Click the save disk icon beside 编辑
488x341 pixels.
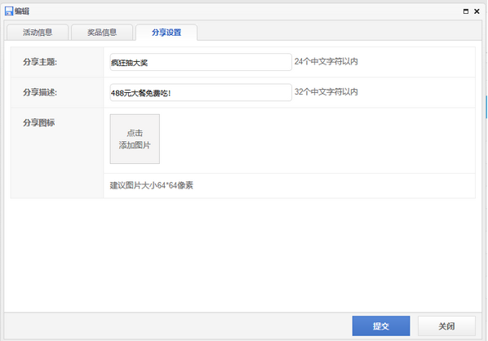click(x=9, y=11)
